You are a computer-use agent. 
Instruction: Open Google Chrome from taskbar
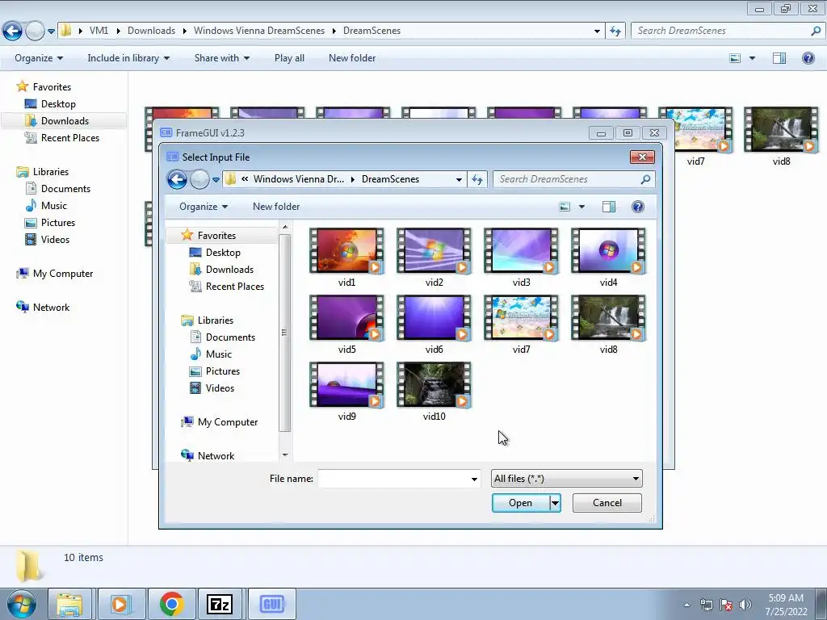(171, 604)
